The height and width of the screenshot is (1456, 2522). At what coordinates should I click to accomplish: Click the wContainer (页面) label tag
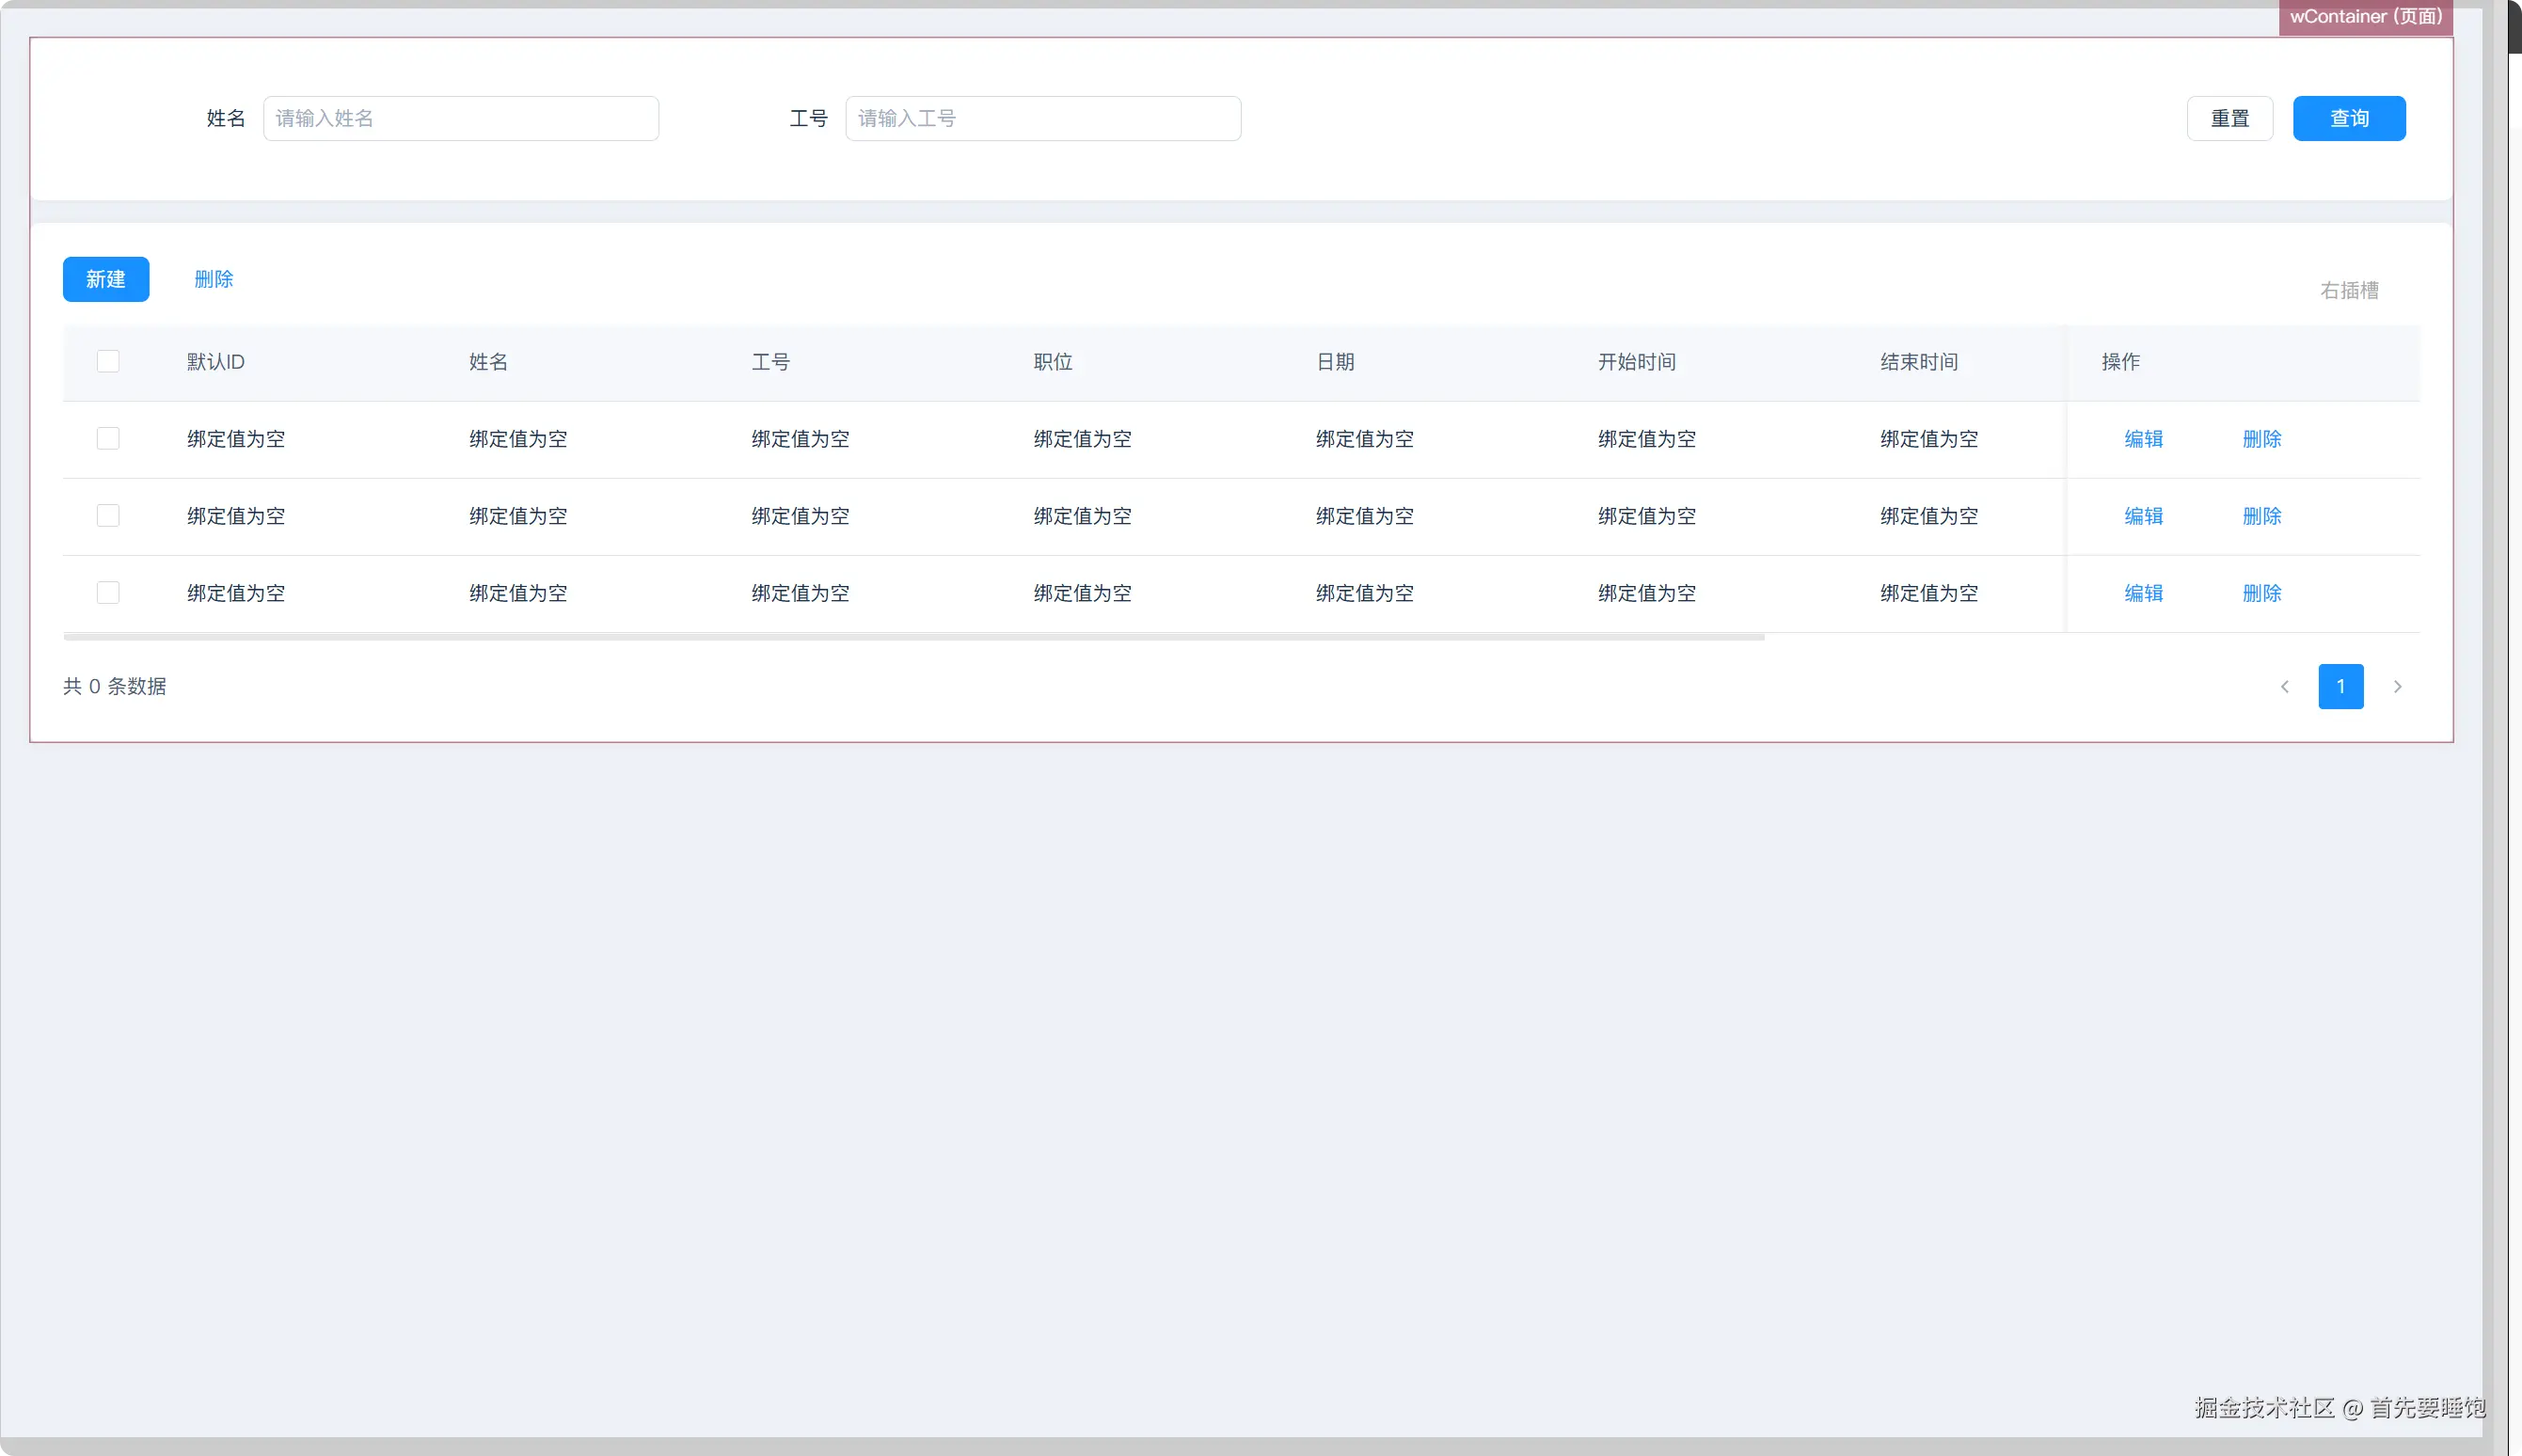point(2365,17)
